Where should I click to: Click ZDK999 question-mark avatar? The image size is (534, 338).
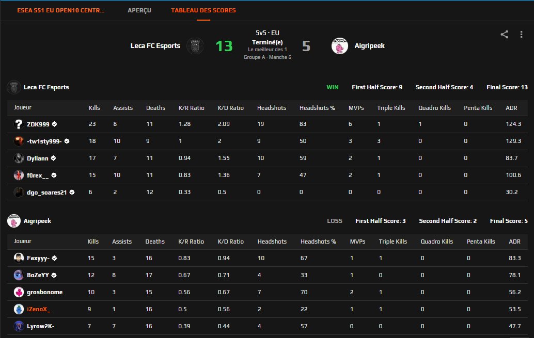(x=19, y=124)
